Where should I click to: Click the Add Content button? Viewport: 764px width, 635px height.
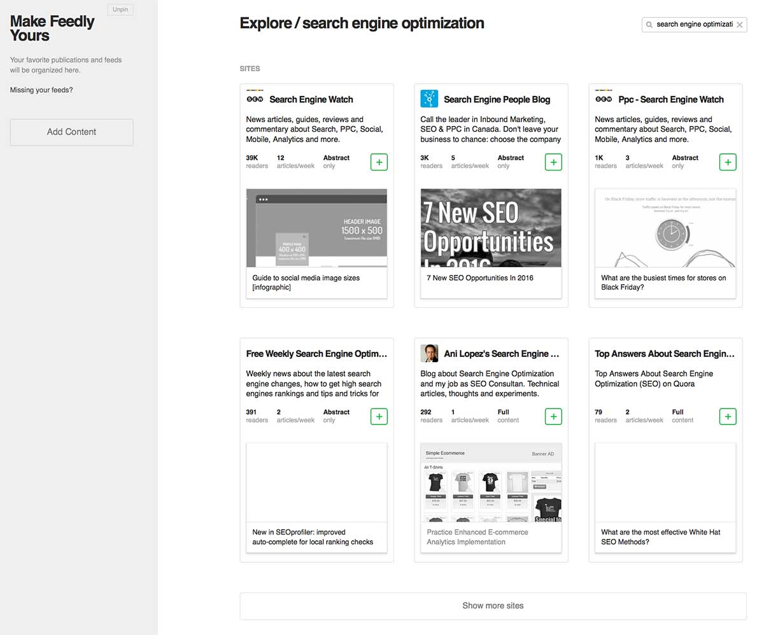coord(71,132)
